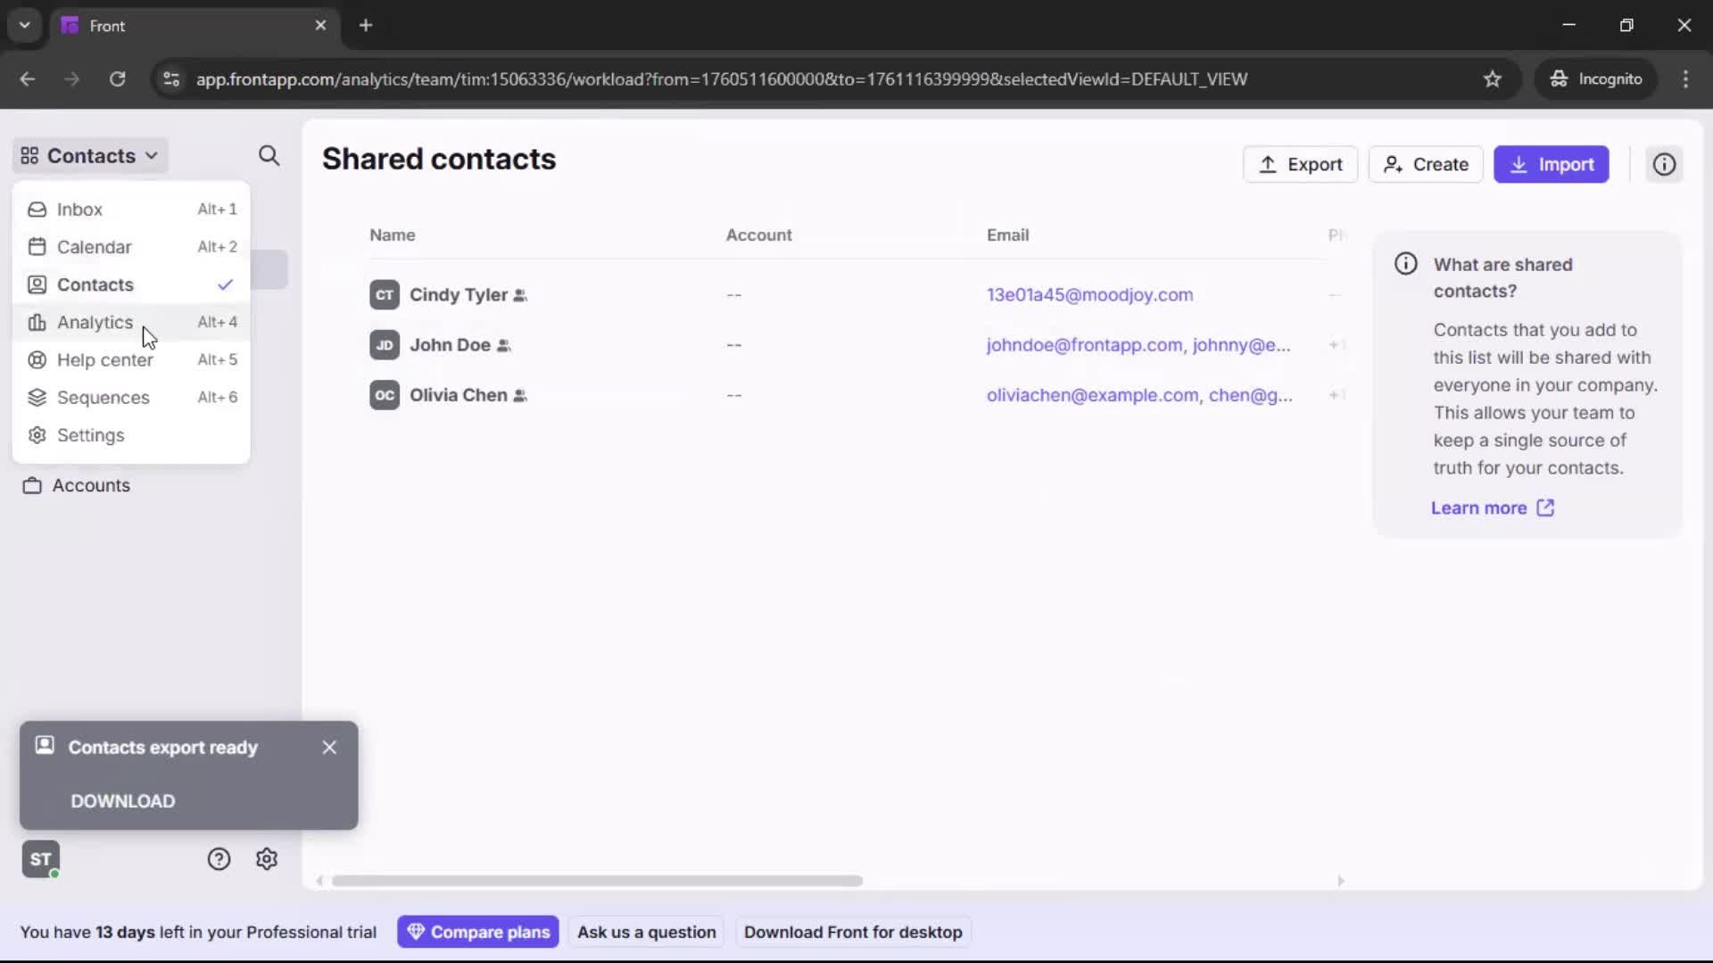This screenshot has width=1713, height=963.
Task: Select Analytics from the navigation menu
Action: click(x=95, y=323)
